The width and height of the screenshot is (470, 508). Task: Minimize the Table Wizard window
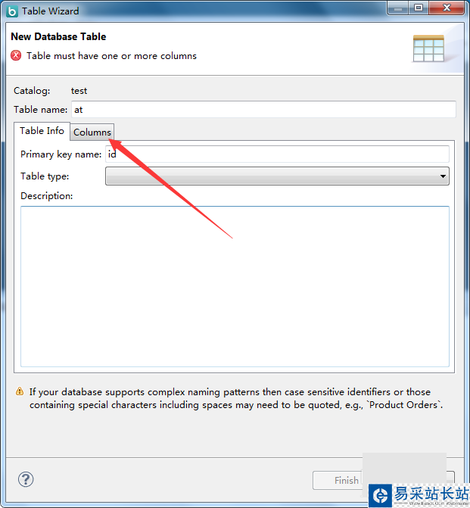click(x=397, y=8)
